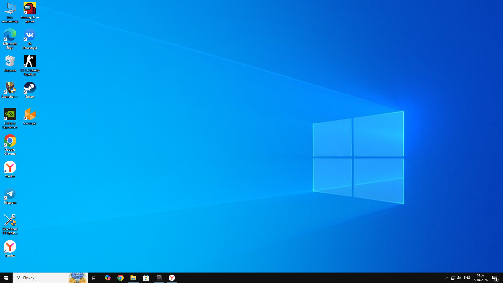
Task: Select the Steam desktop icon
Action: (30, 88)
